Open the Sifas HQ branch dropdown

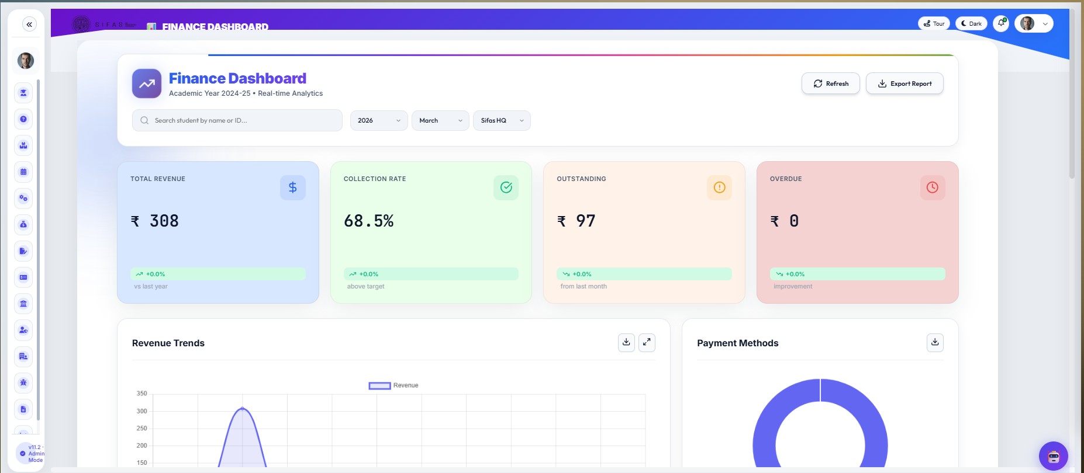pos(502,120)
